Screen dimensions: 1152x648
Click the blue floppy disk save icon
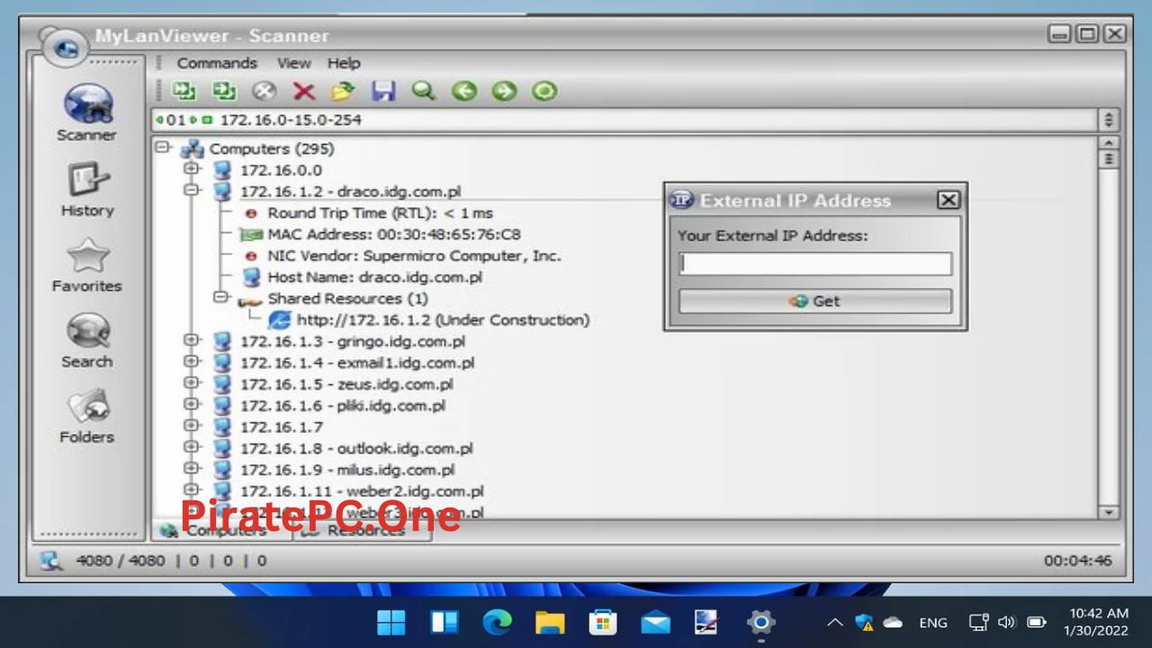tap(383, 91)
